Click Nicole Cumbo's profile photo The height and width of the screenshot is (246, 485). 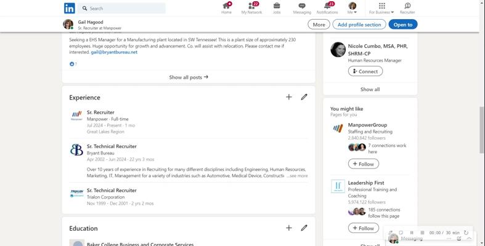point(338,49)
